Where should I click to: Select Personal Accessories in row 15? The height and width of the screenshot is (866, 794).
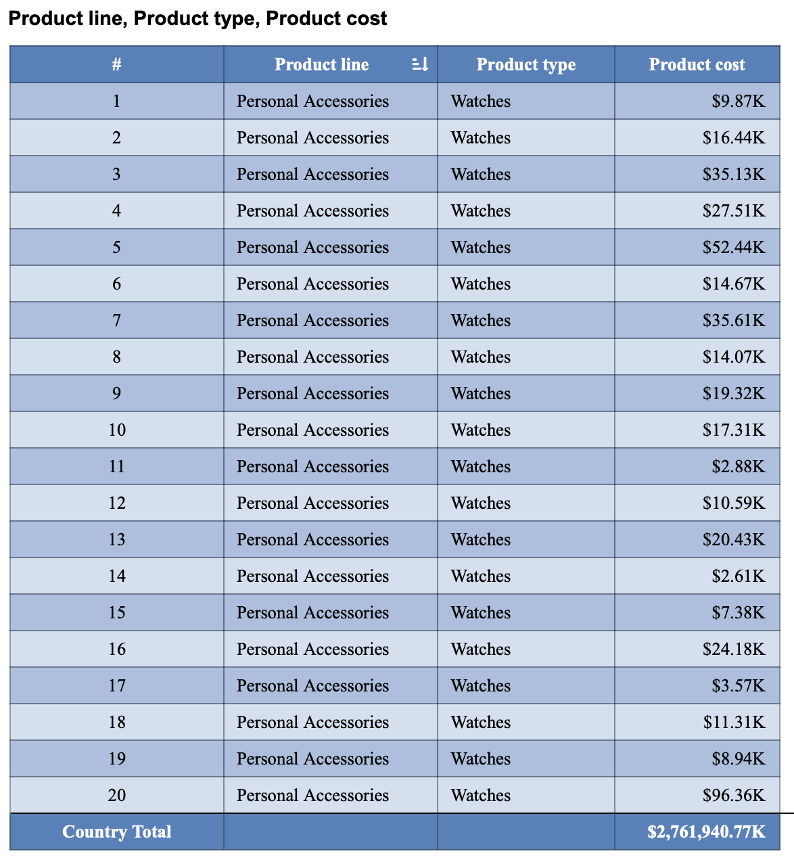click(x=312, y=613)
